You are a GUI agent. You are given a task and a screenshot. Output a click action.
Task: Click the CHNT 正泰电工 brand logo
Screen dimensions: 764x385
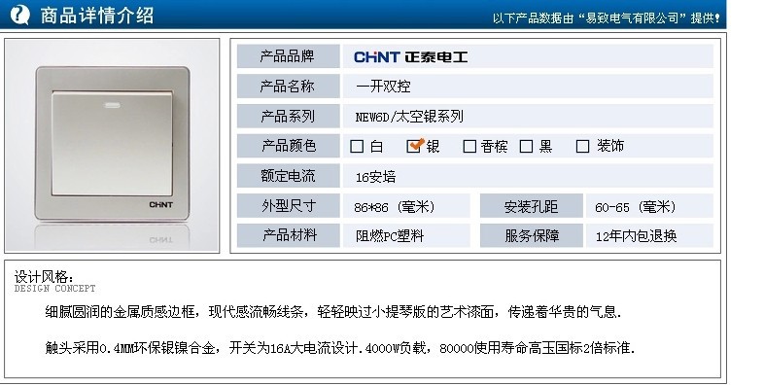pyautogui.click(x=410, y=57)
